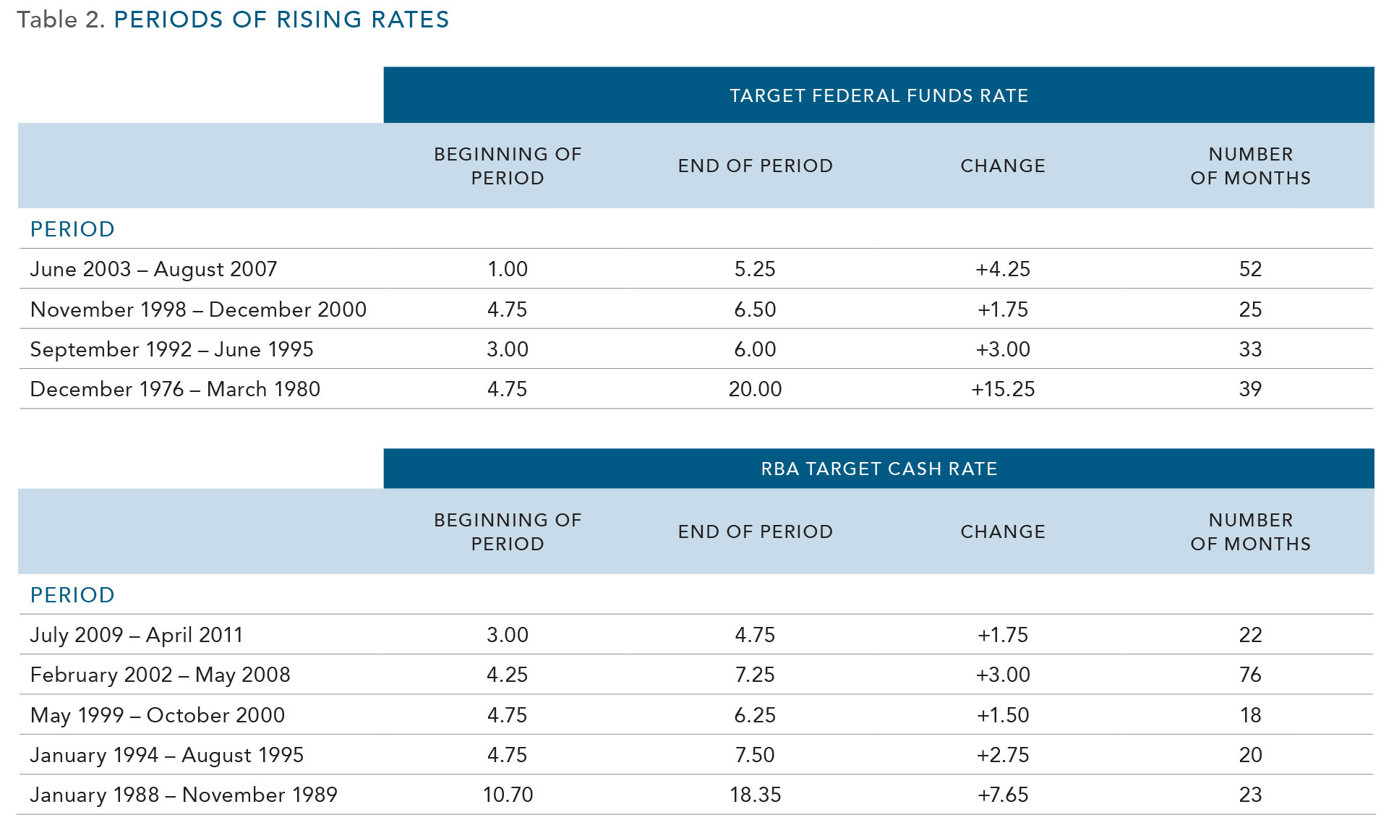Click the 52 number of months cell
This screenshot has width=1394, height=833.
[x=1250, y=269]
